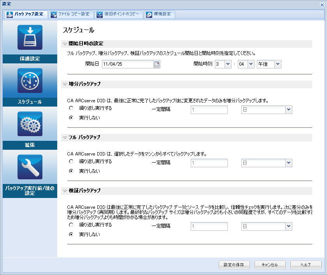Select the 保護設定 sidebar icon
327x275 pixels.
[x=30, y=37]
